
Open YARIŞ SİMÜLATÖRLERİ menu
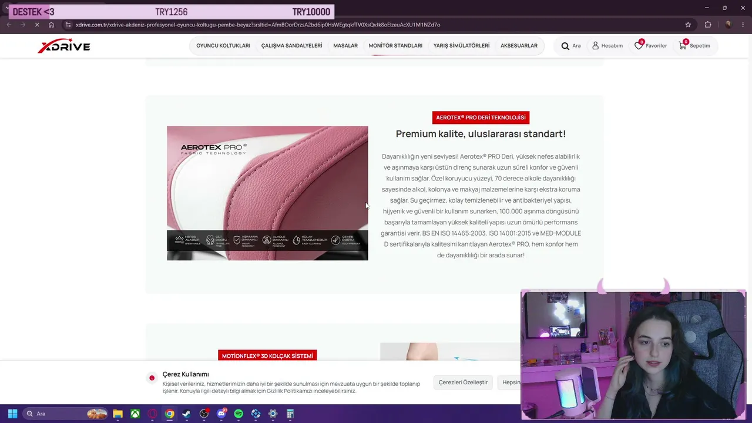coord(461,46)
